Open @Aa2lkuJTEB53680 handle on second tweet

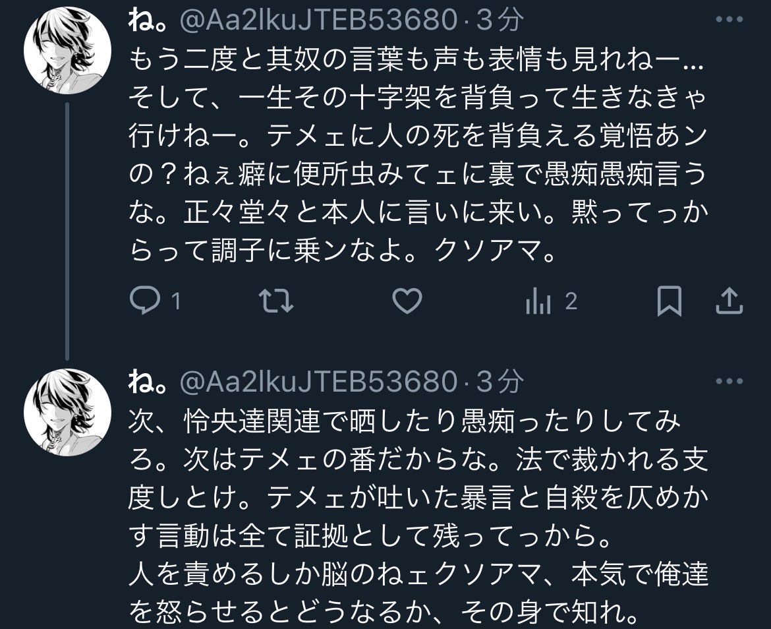tap(319, 382)
